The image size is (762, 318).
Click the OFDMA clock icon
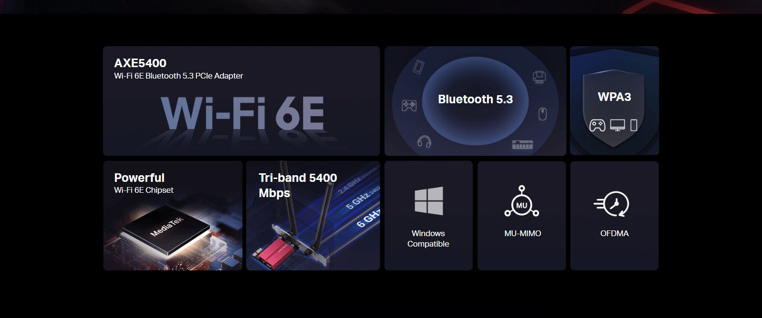(x=611, y=204)
